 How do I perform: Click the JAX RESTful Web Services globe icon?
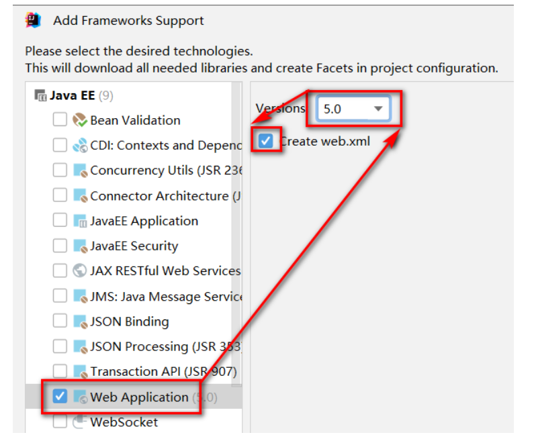coord(80,270)
